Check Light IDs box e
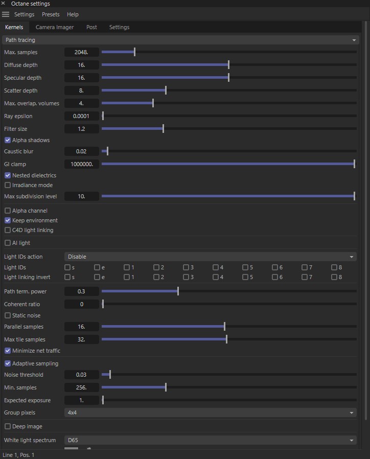Image resolution: width=370 pixels, height=459 pixels. (97, 267)
